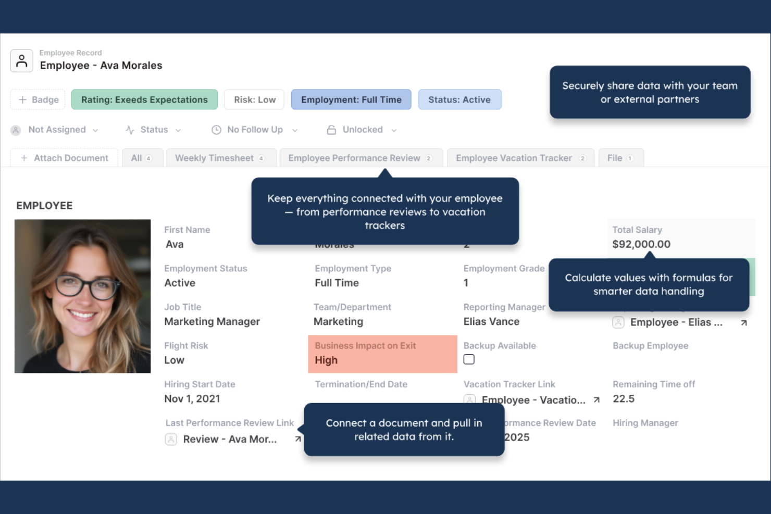Screen dimensions: 771x514
Task: Click the Team/Department value Marketing
Action: [x=338, y=321]
